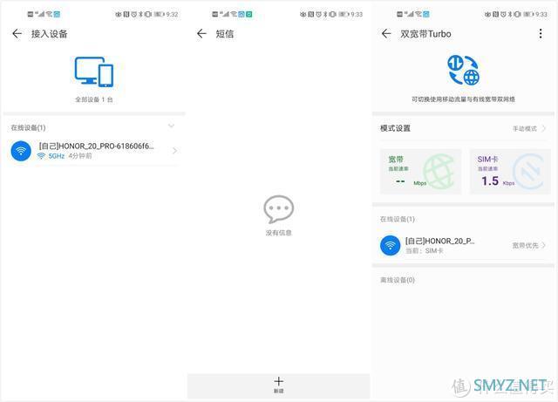
Task: Tap the 离线设备(0) section header
Action: coord(398,280)
